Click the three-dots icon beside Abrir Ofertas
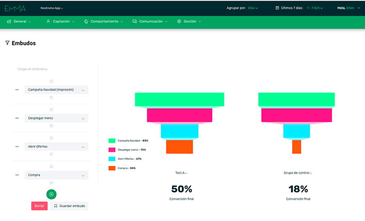365x221 pixels. 17,147
